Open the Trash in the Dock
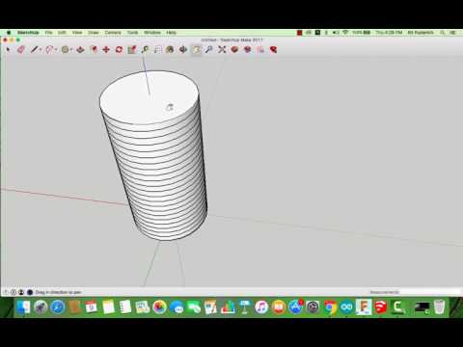 tap(439, 307)
